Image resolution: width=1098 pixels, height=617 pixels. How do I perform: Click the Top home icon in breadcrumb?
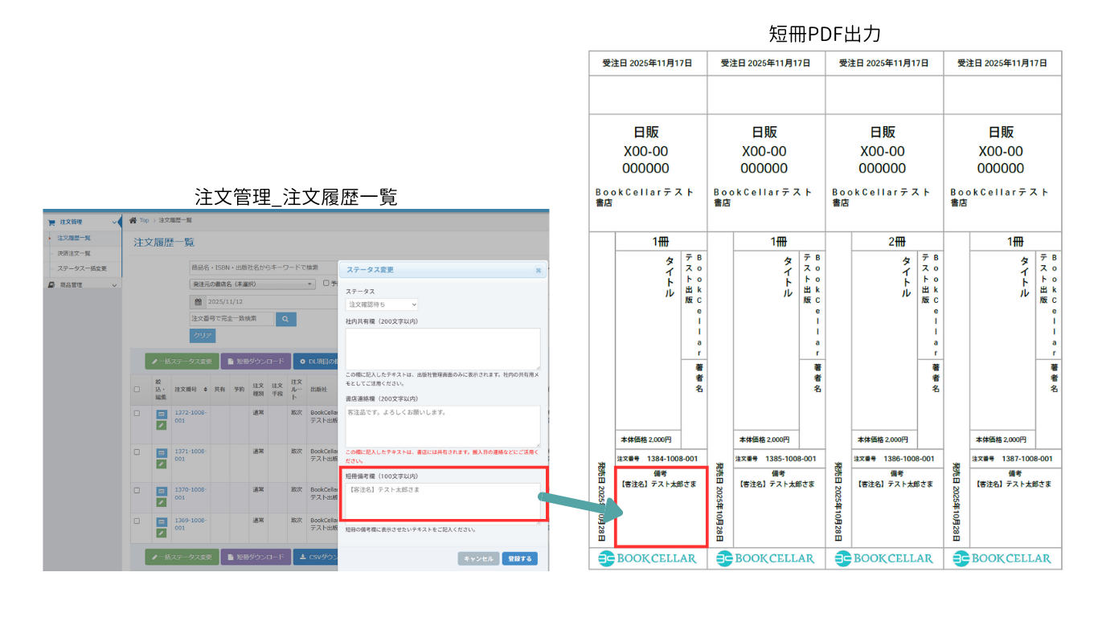coord(133,220)
